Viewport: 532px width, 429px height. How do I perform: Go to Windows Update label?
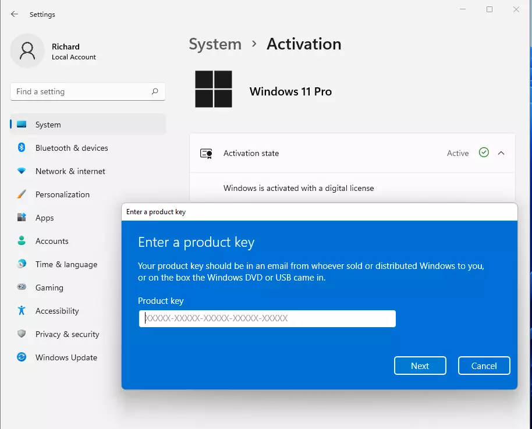pos(66,357)
